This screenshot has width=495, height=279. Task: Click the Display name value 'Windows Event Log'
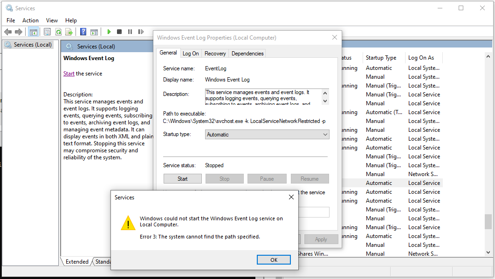click(227, 80)
